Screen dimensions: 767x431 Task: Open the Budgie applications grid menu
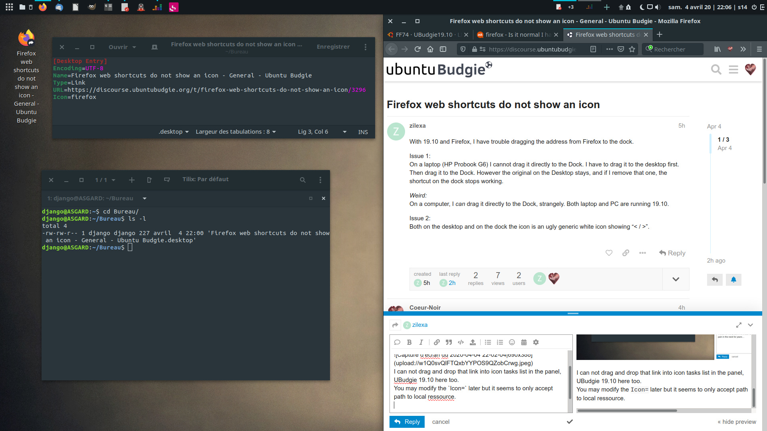click(x=9, y=7)
